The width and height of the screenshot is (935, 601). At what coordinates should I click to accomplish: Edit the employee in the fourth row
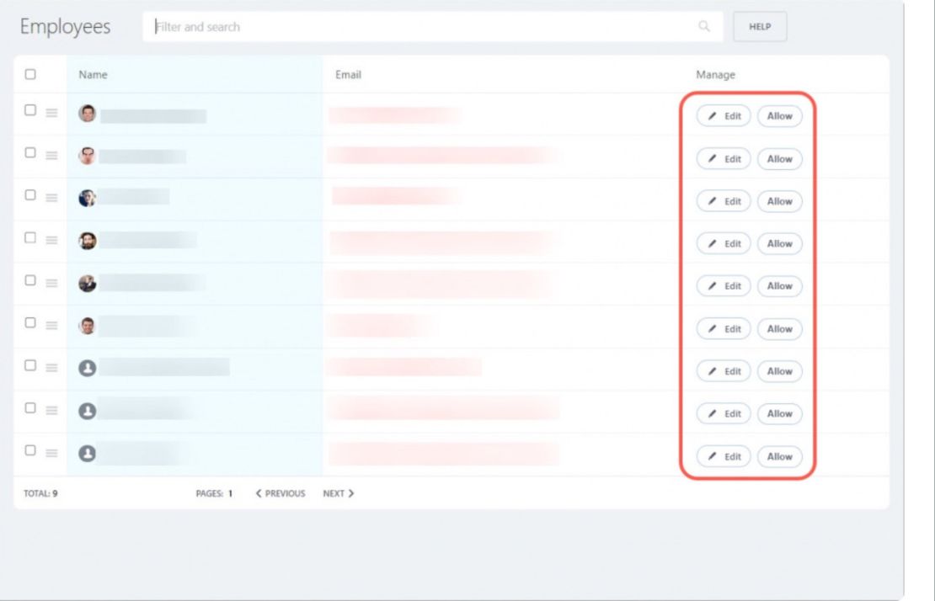tap(724, 243)
